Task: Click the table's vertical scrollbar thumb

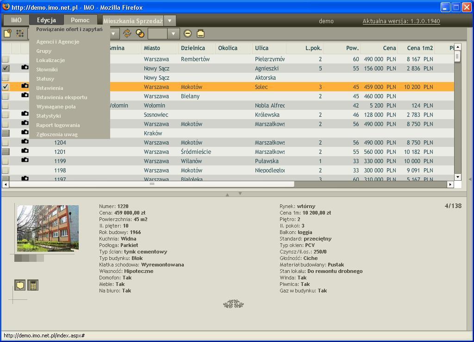Action: [x=457, y=56]
